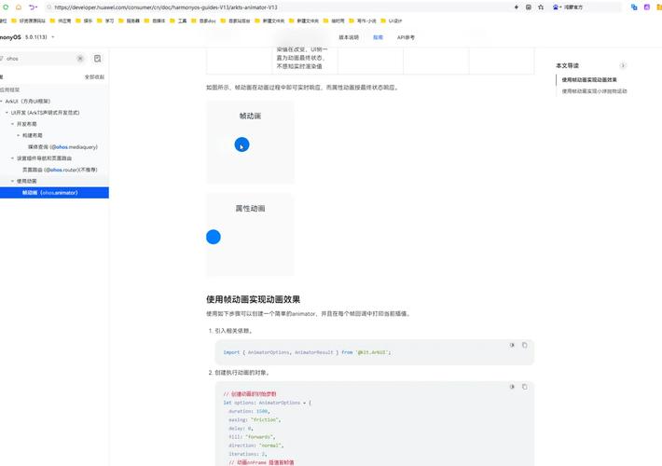Toggle dark theme on import code block
Viewport: 662px width, 466px height.
[512, 345]
